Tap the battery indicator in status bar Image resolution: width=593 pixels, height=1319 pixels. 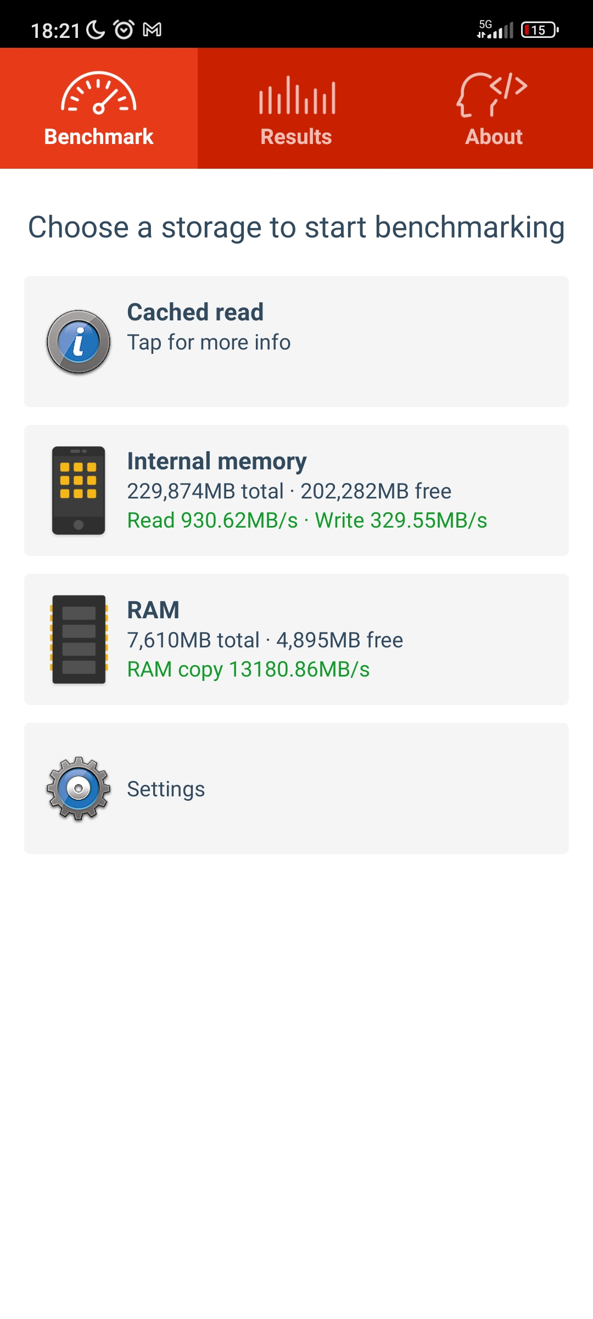click(540, 30)
